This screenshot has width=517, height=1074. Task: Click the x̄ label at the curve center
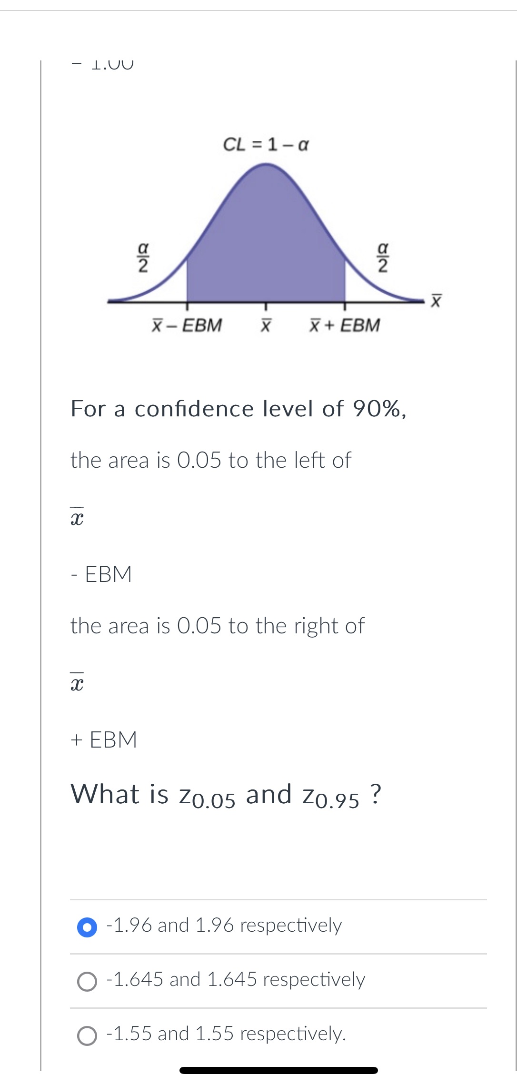pos(265,324)
